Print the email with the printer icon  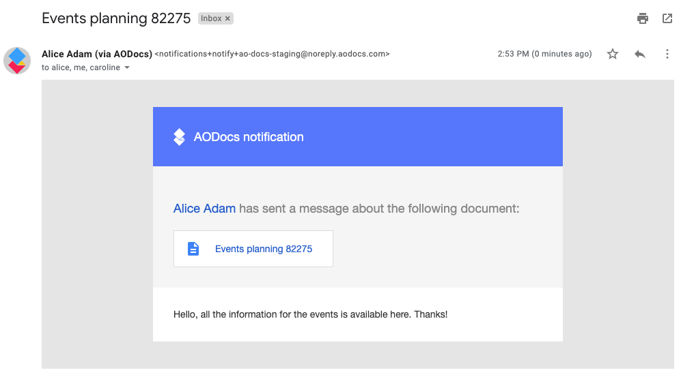click(x=642, y=18)
